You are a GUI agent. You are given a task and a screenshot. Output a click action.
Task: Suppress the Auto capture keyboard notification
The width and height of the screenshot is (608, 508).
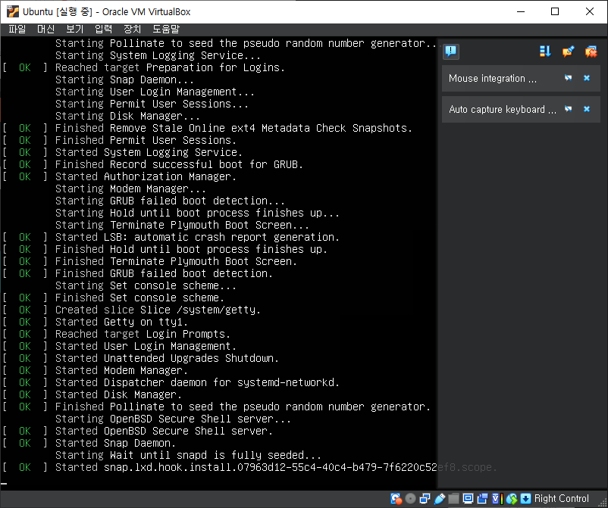pyautogui.click(x=568, y=109)
